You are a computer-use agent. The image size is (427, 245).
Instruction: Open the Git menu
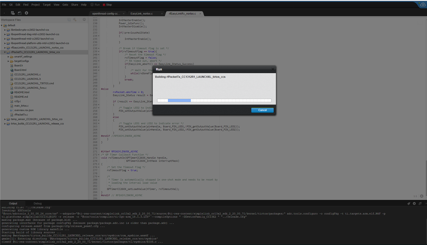[11, 5]
